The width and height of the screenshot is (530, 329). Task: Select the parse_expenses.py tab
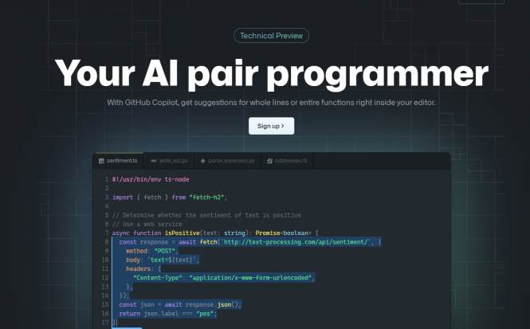227,161
